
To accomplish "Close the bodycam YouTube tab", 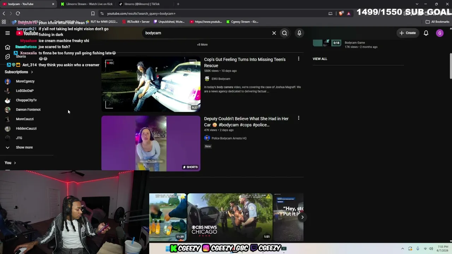I will click(x=53, y=4).
